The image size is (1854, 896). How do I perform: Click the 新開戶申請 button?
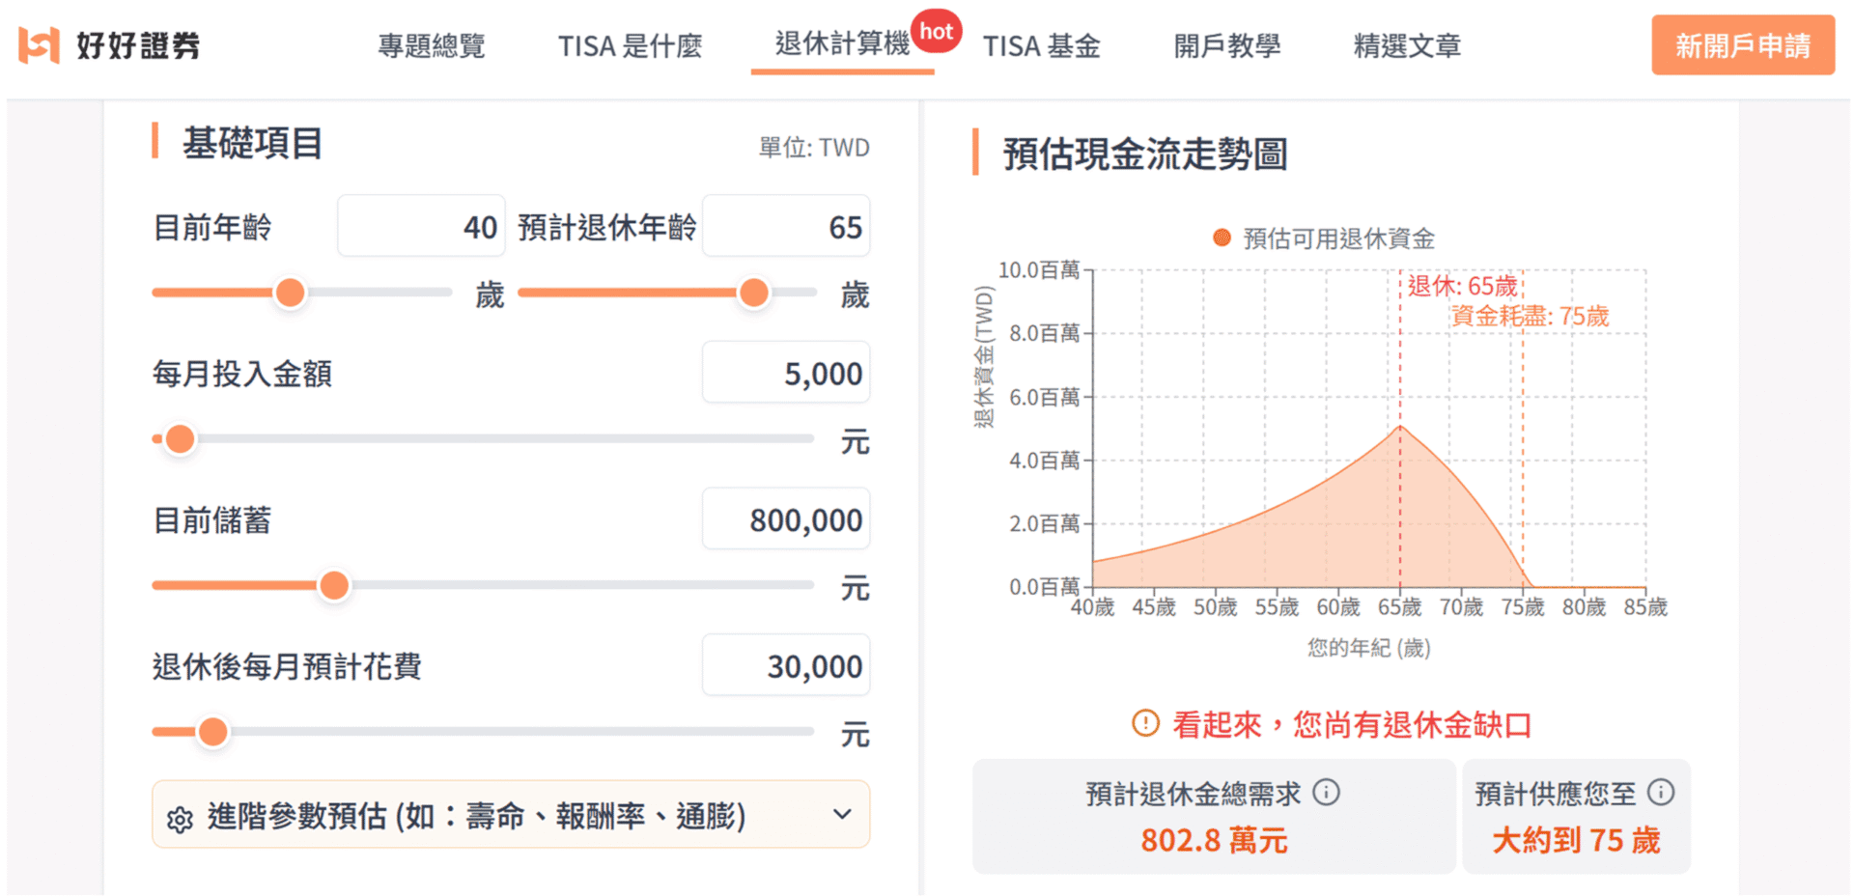1743,43
